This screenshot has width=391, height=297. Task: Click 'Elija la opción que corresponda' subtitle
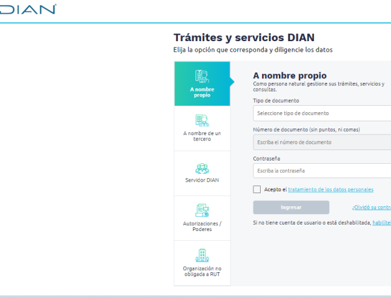pos(253,50)
